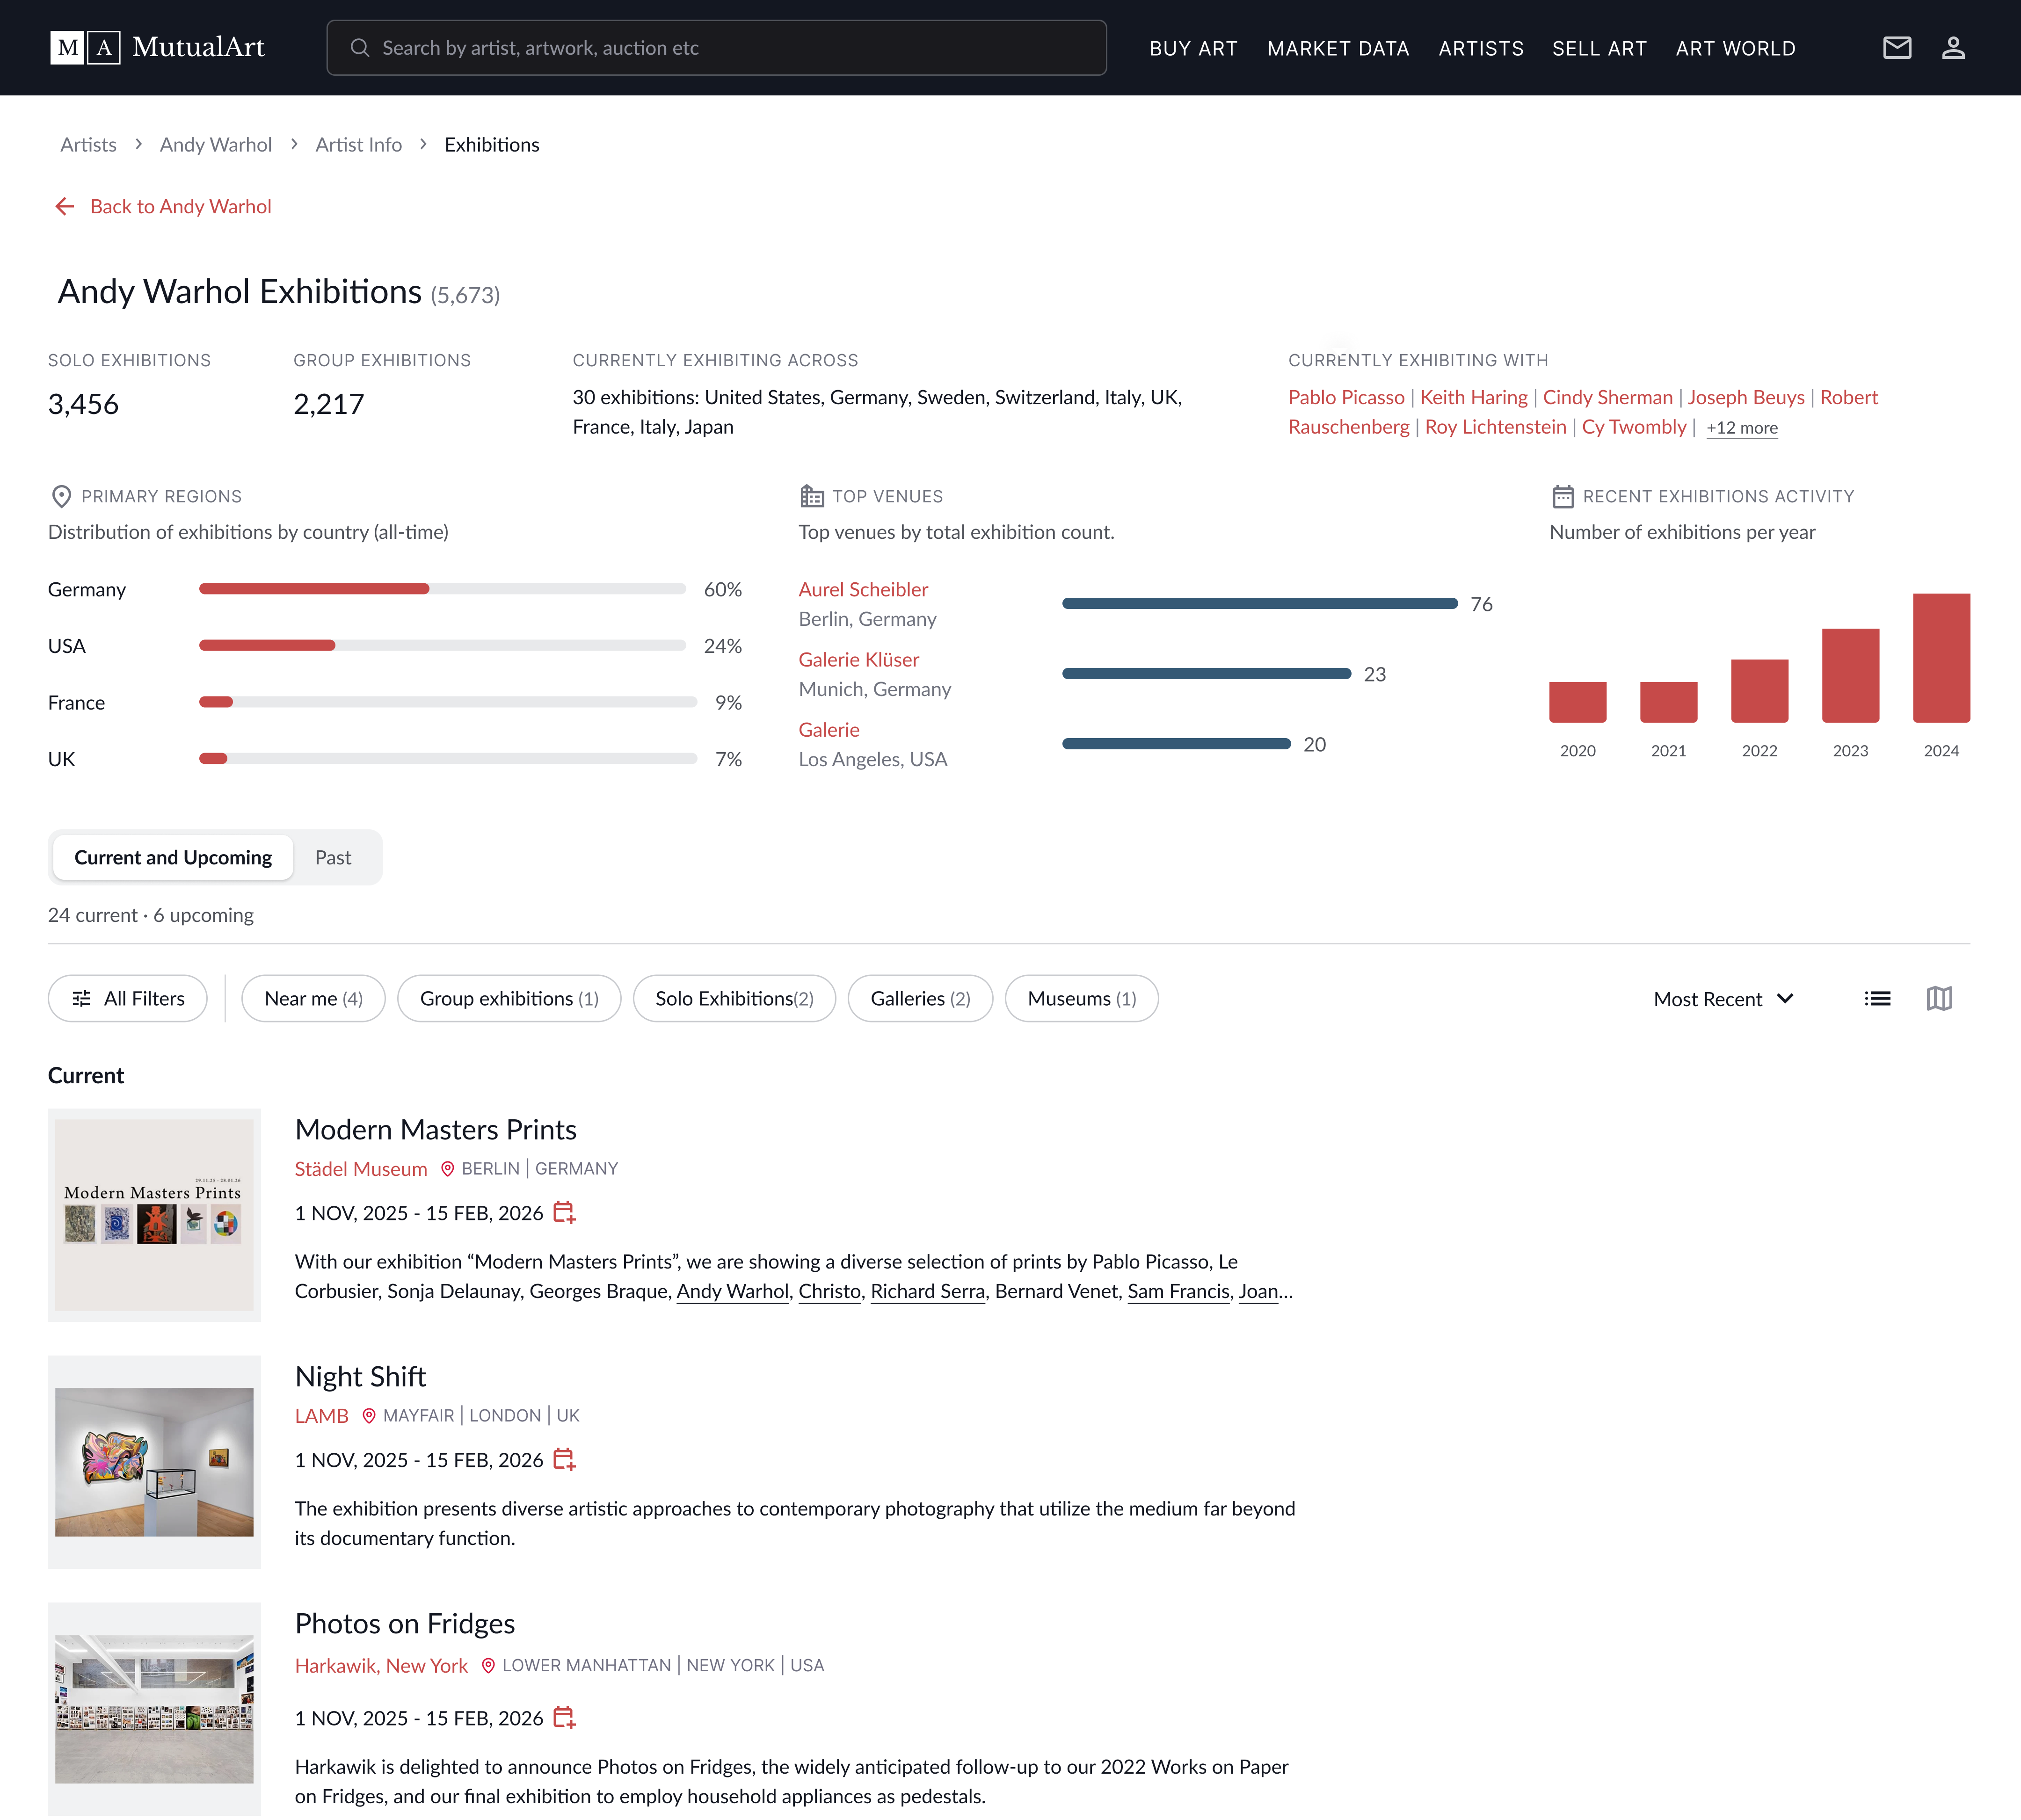Click Germany 60% distribution bar
Image resolution: width=2021 pixels, height=1820 pixels.
(x=442, y=589)
